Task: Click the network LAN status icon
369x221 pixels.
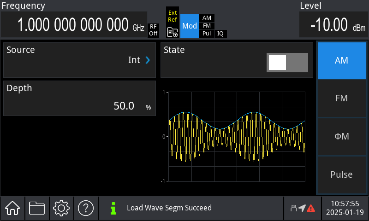Action: point(293,208)
